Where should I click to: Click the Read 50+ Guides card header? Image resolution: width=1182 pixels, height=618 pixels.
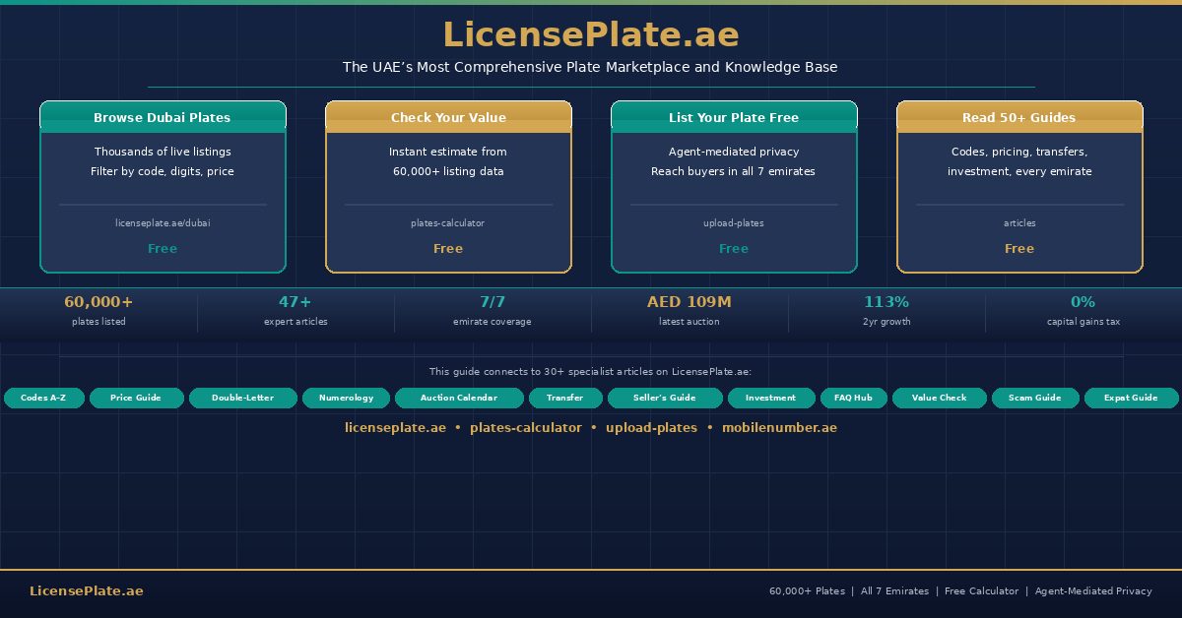click(1019, 117)
